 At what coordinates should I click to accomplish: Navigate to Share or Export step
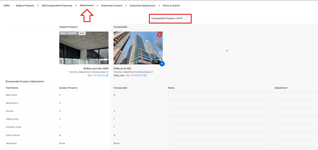(x=171, y=5)
